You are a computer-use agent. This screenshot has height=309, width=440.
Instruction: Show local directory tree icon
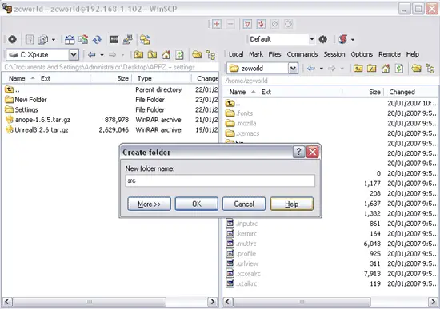coord(210,55)
